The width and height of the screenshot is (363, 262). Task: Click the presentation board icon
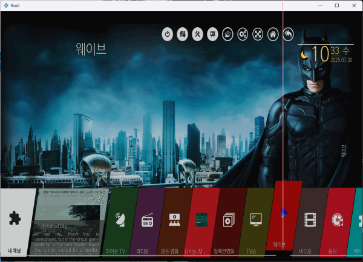(212, 34)
